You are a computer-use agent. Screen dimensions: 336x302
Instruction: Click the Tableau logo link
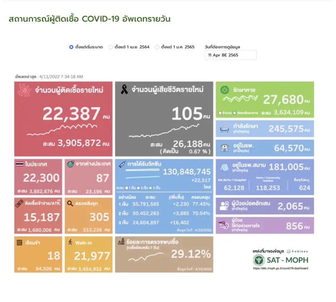[x=297, y=251]
